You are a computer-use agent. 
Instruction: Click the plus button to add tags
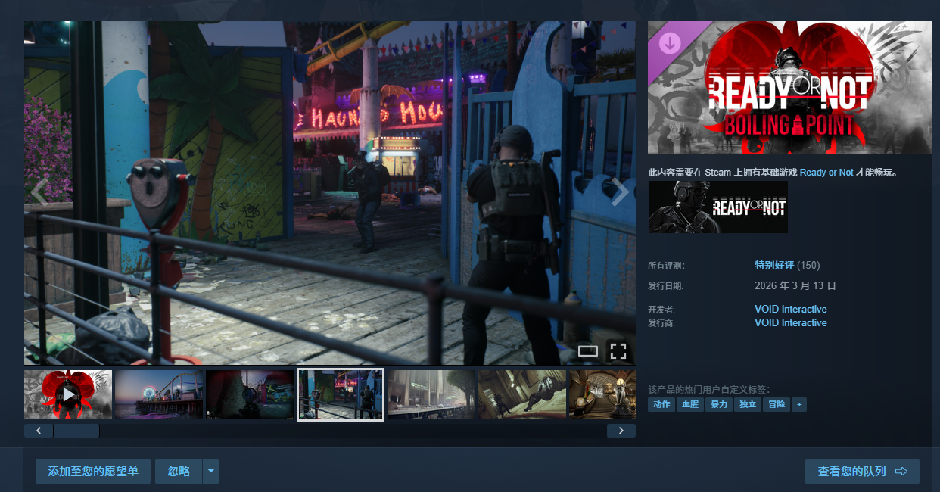coord(799,405)
